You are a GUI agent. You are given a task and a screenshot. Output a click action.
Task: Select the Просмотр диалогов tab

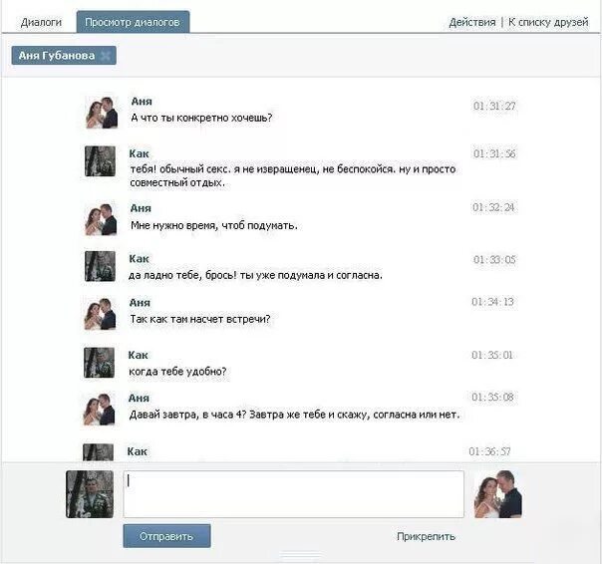(133, 22)
